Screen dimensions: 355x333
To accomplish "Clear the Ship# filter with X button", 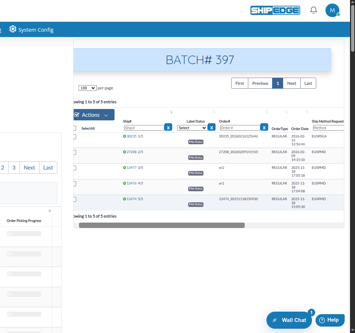I will tap(168, 128).
